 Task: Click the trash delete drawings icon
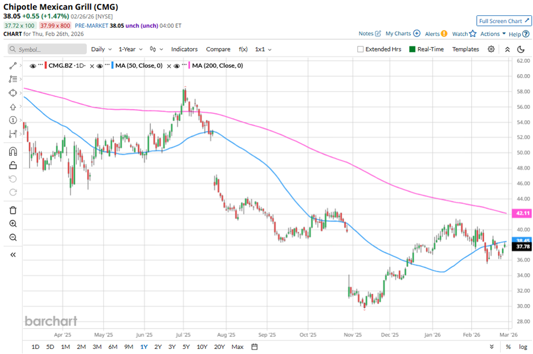tap(12, 210)
